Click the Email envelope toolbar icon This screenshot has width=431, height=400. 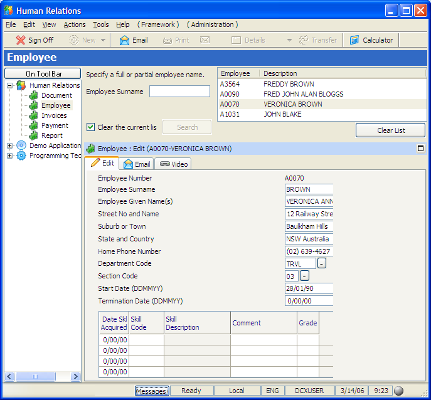pos(124,40)
